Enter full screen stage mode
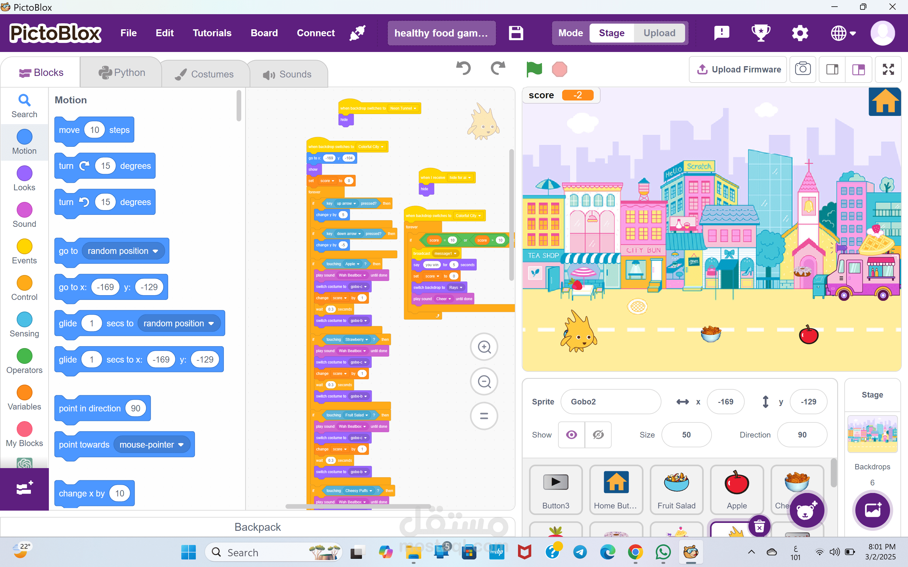908x567 pixels. 888,69
